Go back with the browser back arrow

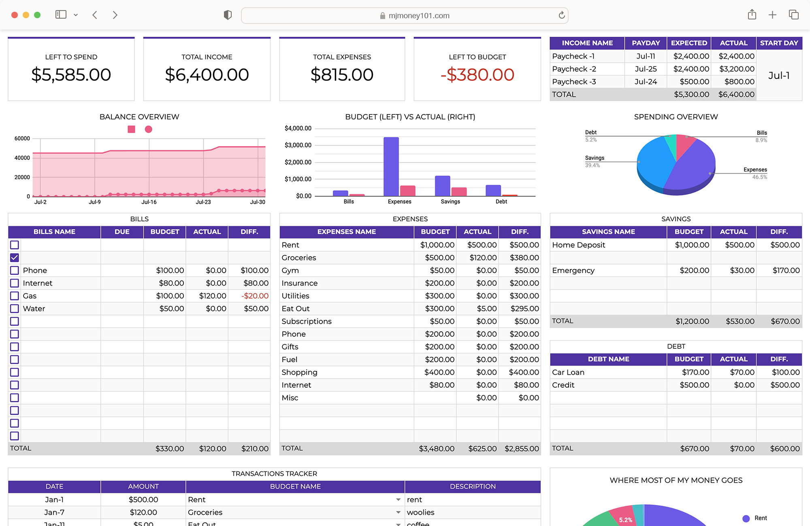(95, 15)
